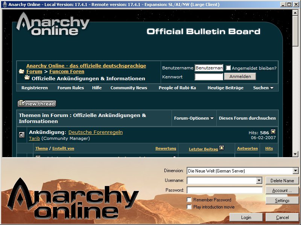
Task: Open Forum Rules in navigation bar
Action: click(x=71, y=88)
